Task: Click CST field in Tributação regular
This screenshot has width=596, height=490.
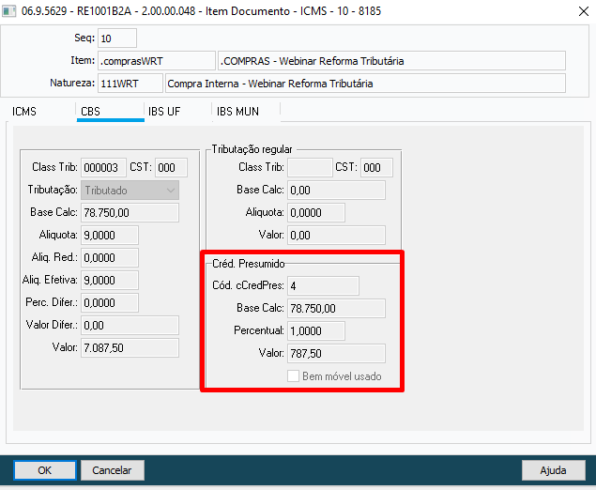Action: pos(376,168)
